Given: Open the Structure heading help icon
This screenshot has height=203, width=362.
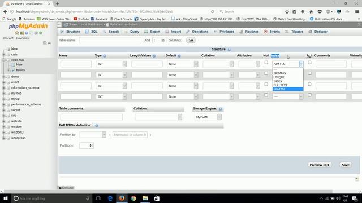Looking at the screenshot, I should point(229,50).
